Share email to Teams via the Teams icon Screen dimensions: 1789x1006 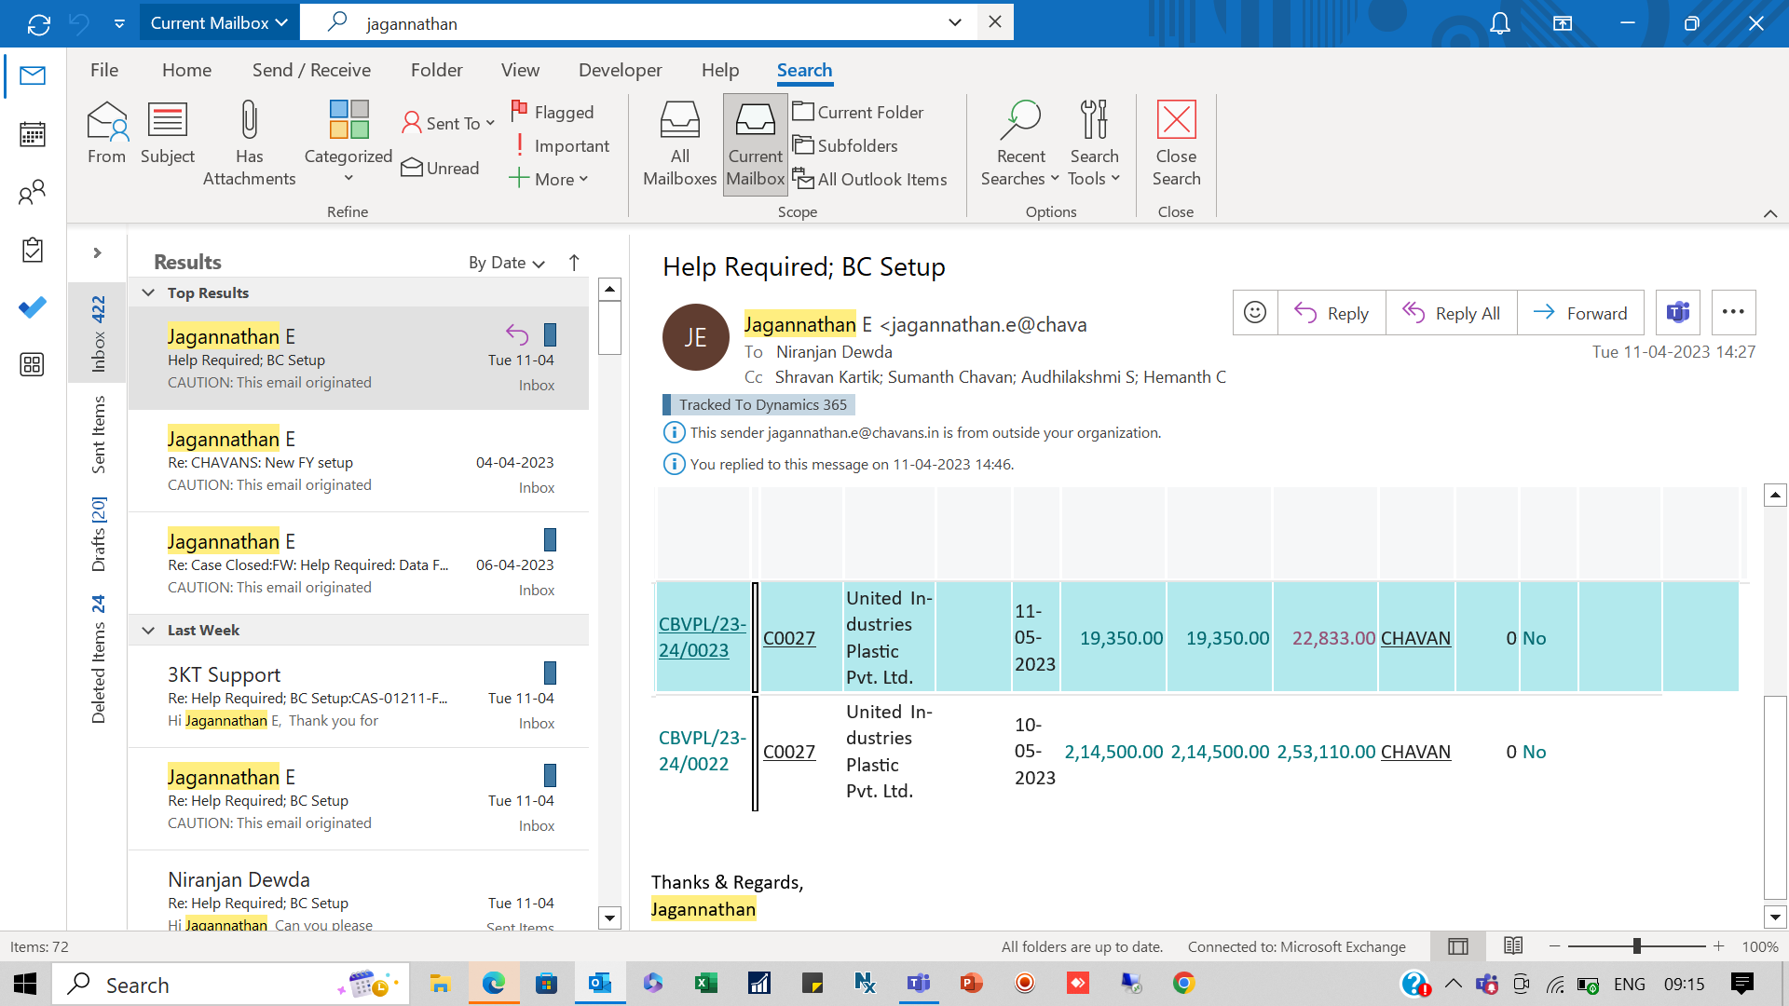tap(1678, 312)
